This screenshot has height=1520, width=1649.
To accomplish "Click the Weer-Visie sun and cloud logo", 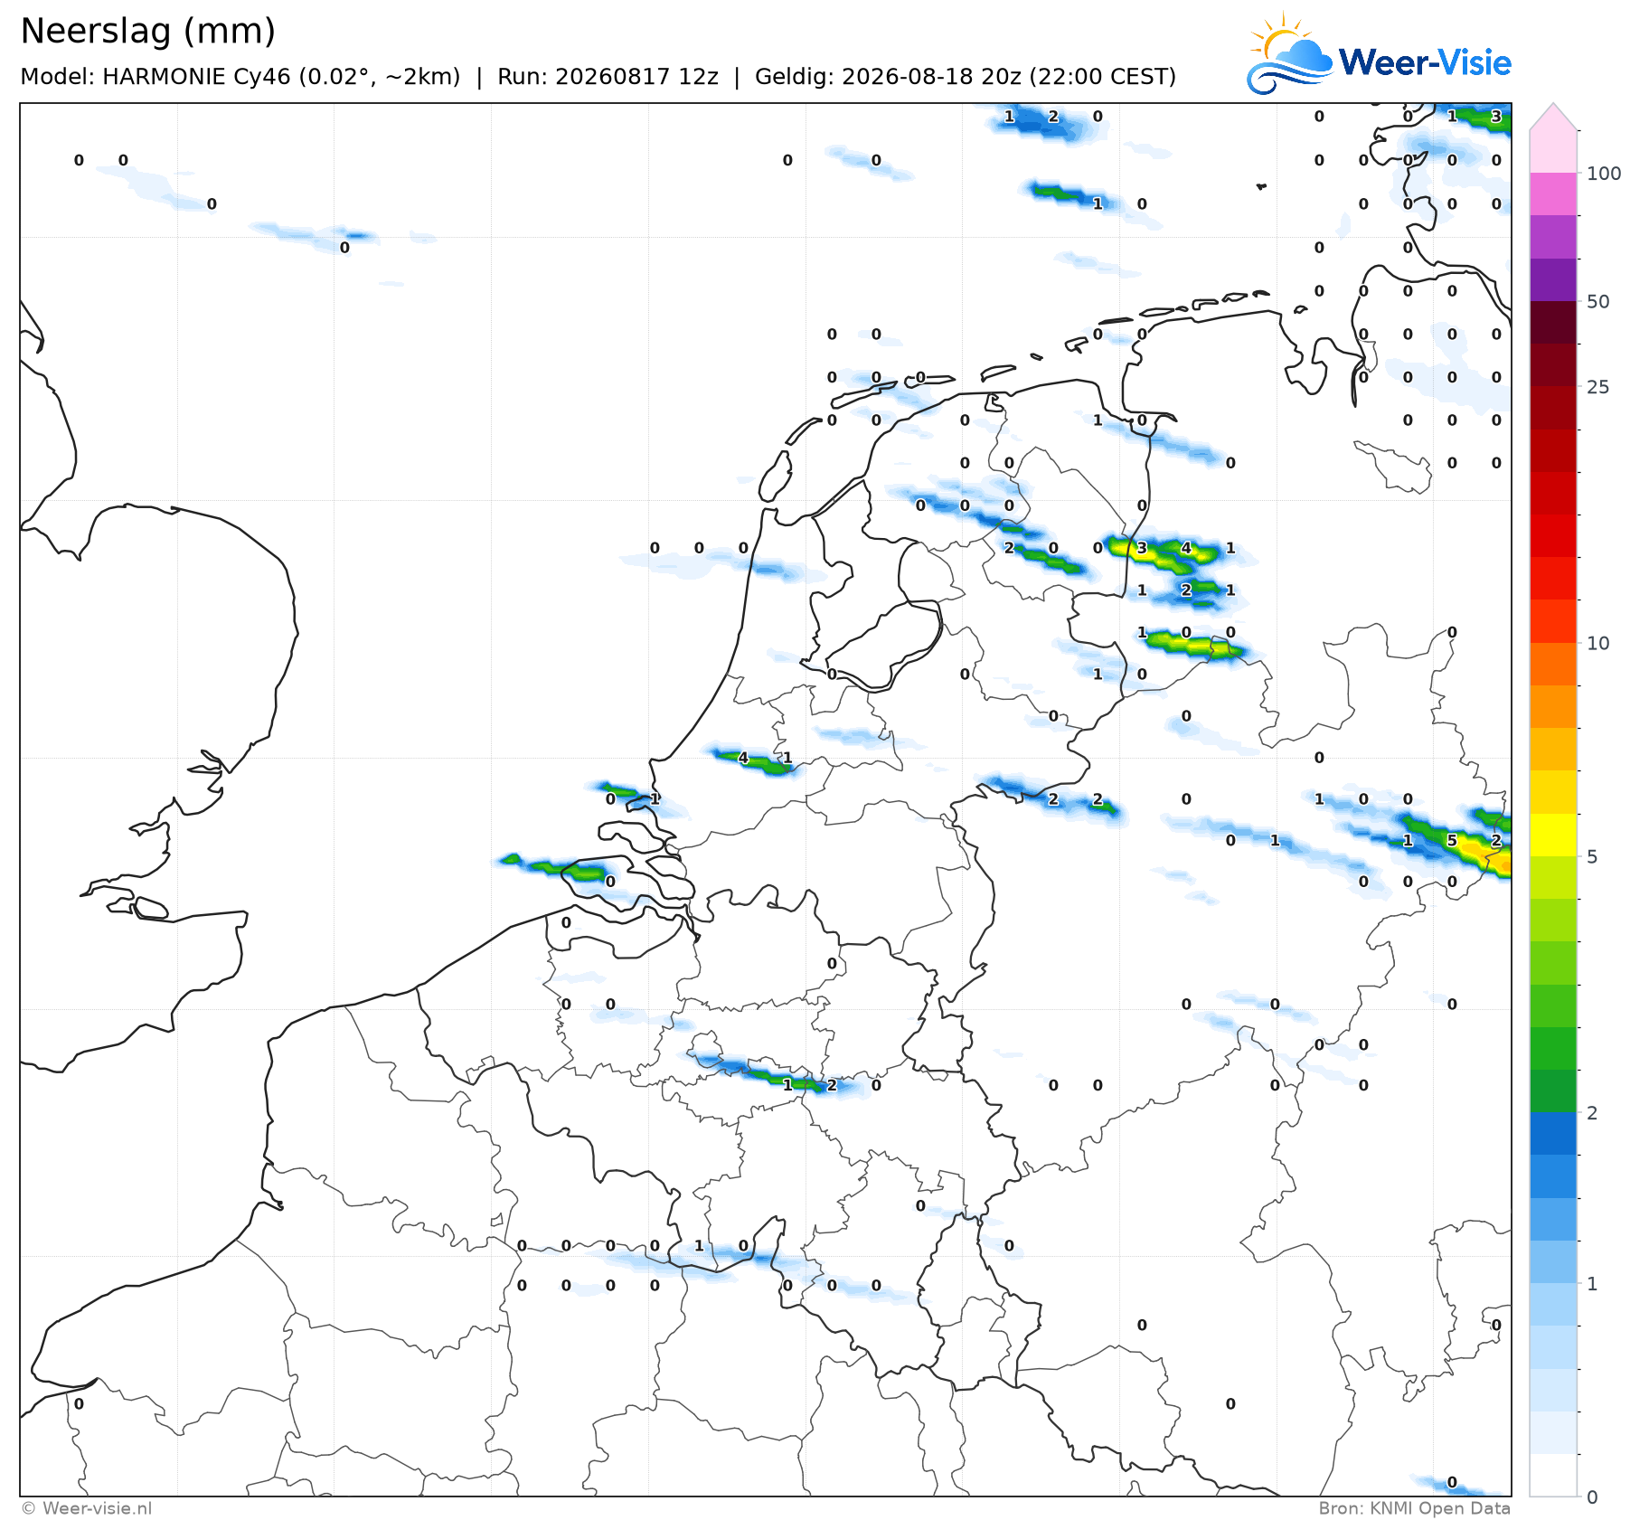I will click(1290, 52).
